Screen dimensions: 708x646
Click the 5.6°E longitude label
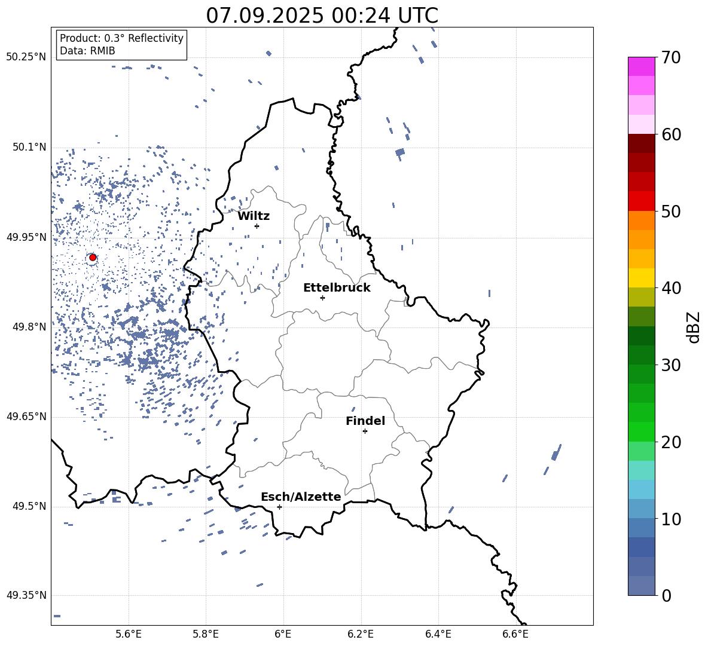point(129,635)
